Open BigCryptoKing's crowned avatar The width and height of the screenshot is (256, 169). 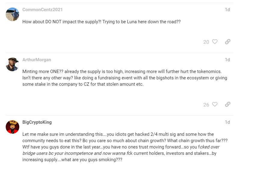12,127
